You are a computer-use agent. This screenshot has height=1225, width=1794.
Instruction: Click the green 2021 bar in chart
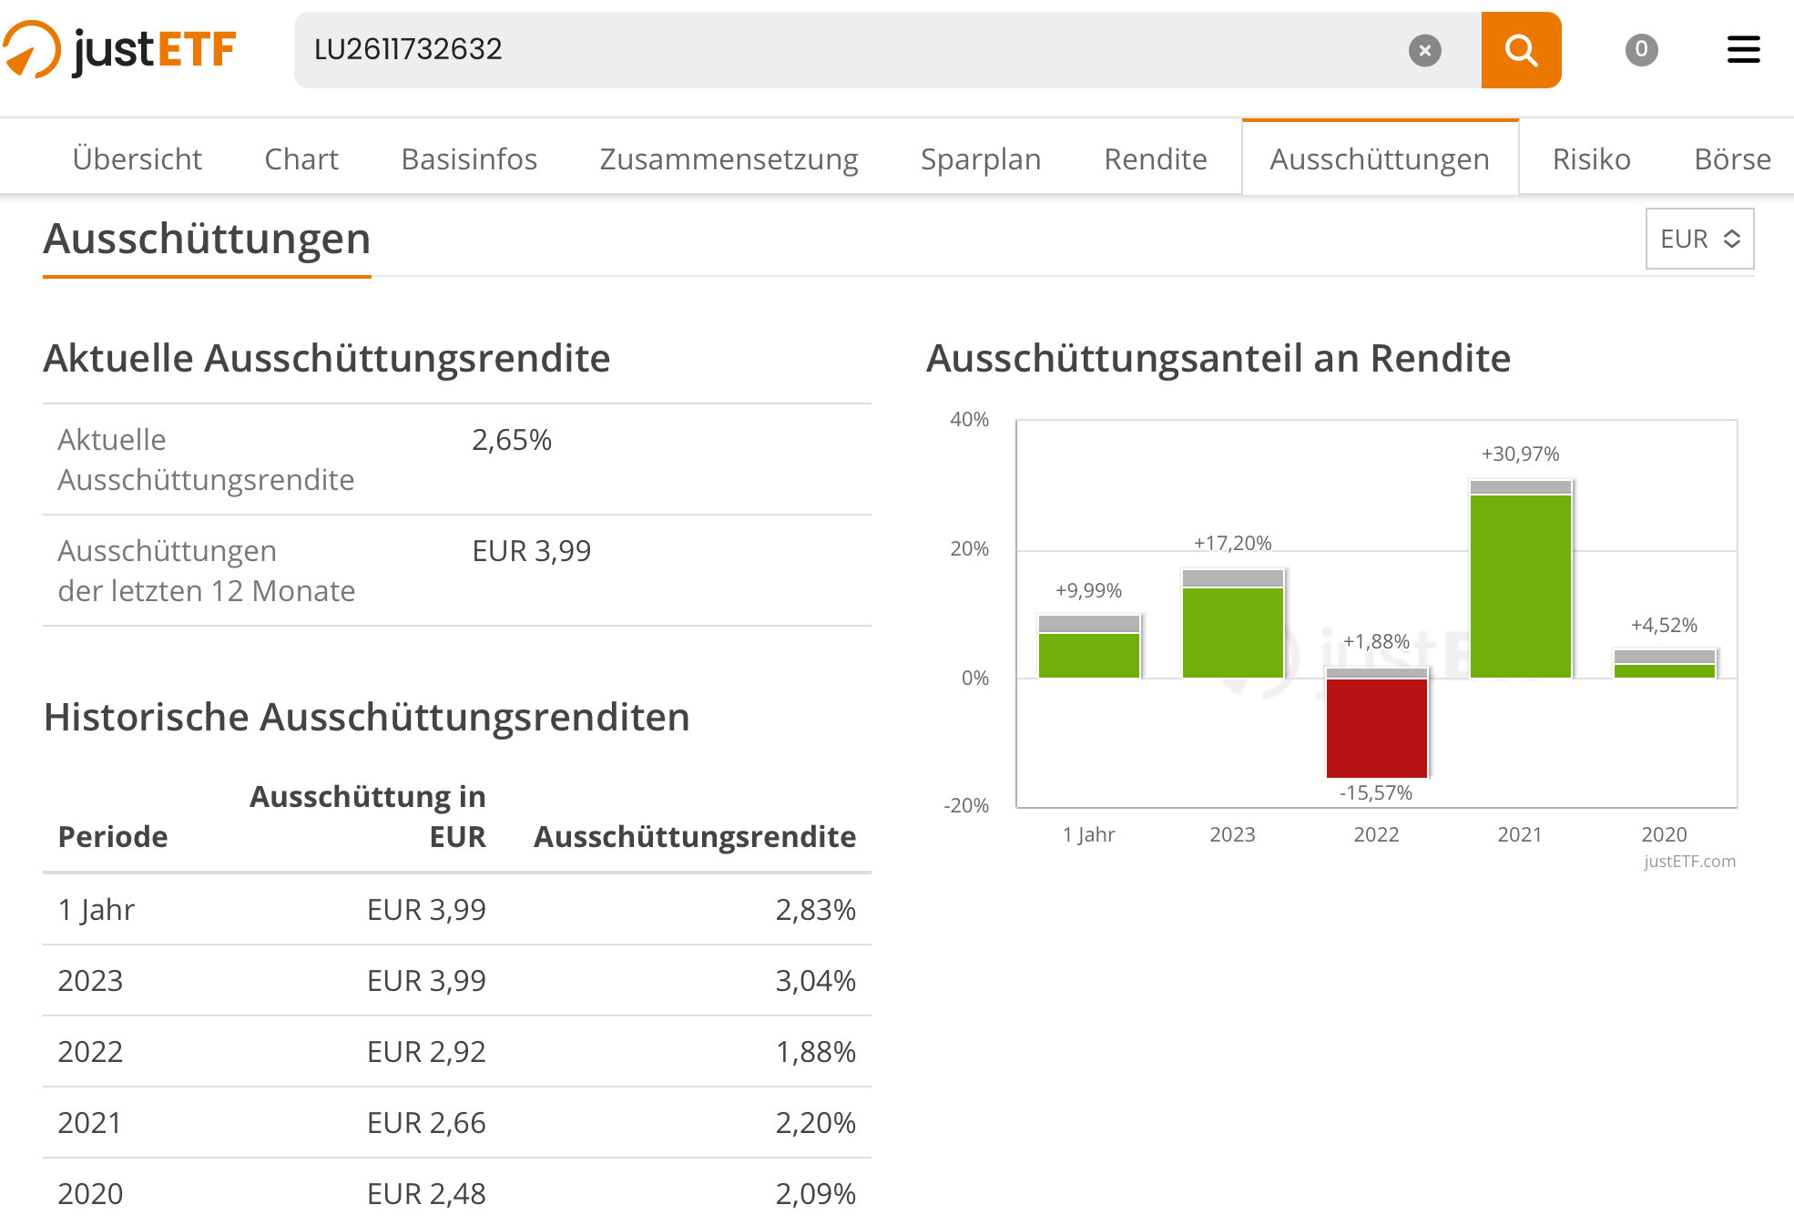(1520, 585)
